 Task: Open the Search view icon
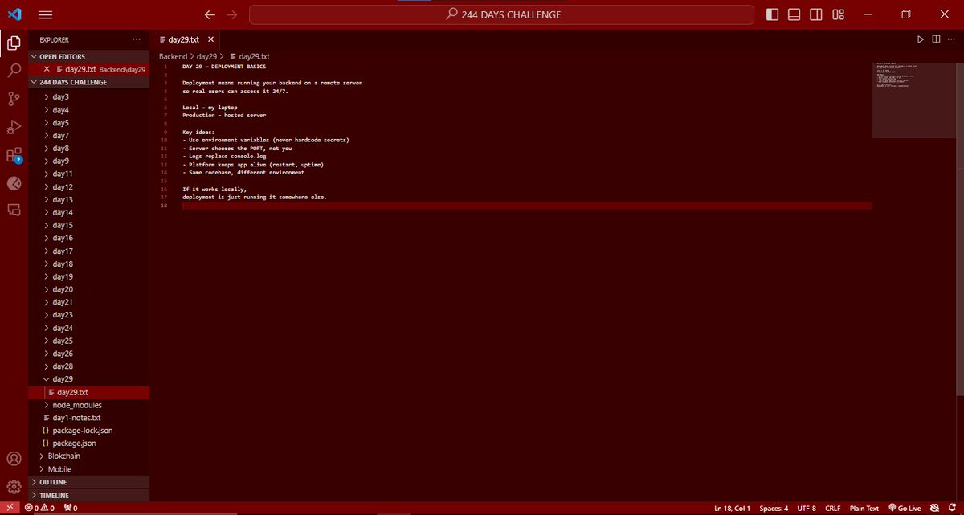coord(14,71)
